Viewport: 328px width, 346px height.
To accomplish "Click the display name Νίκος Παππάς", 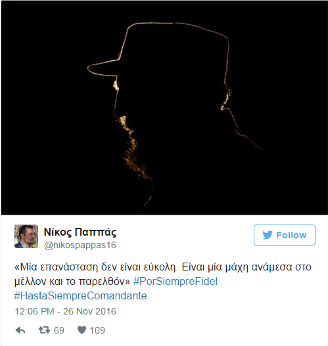I will (x=80, y=232).
